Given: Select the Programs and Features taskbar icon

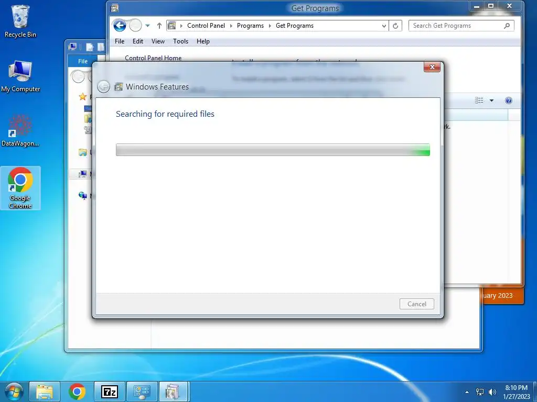Looking at the screenshot, I should (173, 392).
